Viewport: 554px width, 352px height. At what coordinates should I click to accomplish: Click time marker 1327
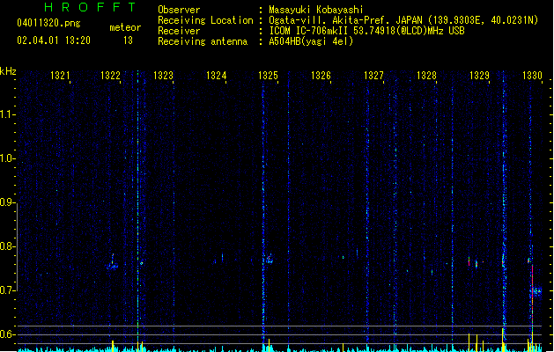(373, 76)
